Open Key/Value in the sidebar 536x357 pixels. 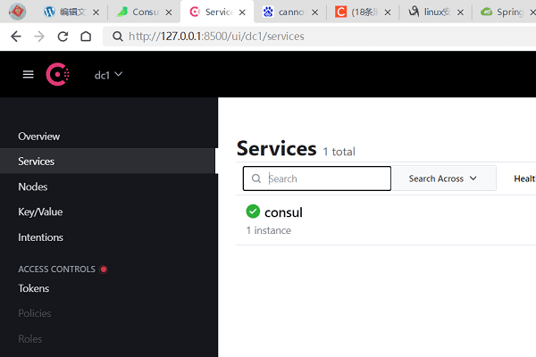(x=40, y=212)
